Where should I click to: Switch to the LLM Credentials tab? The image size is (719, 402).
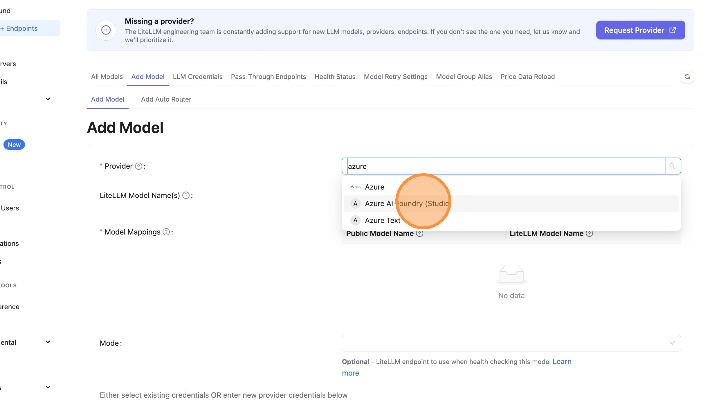click(197, 77)
